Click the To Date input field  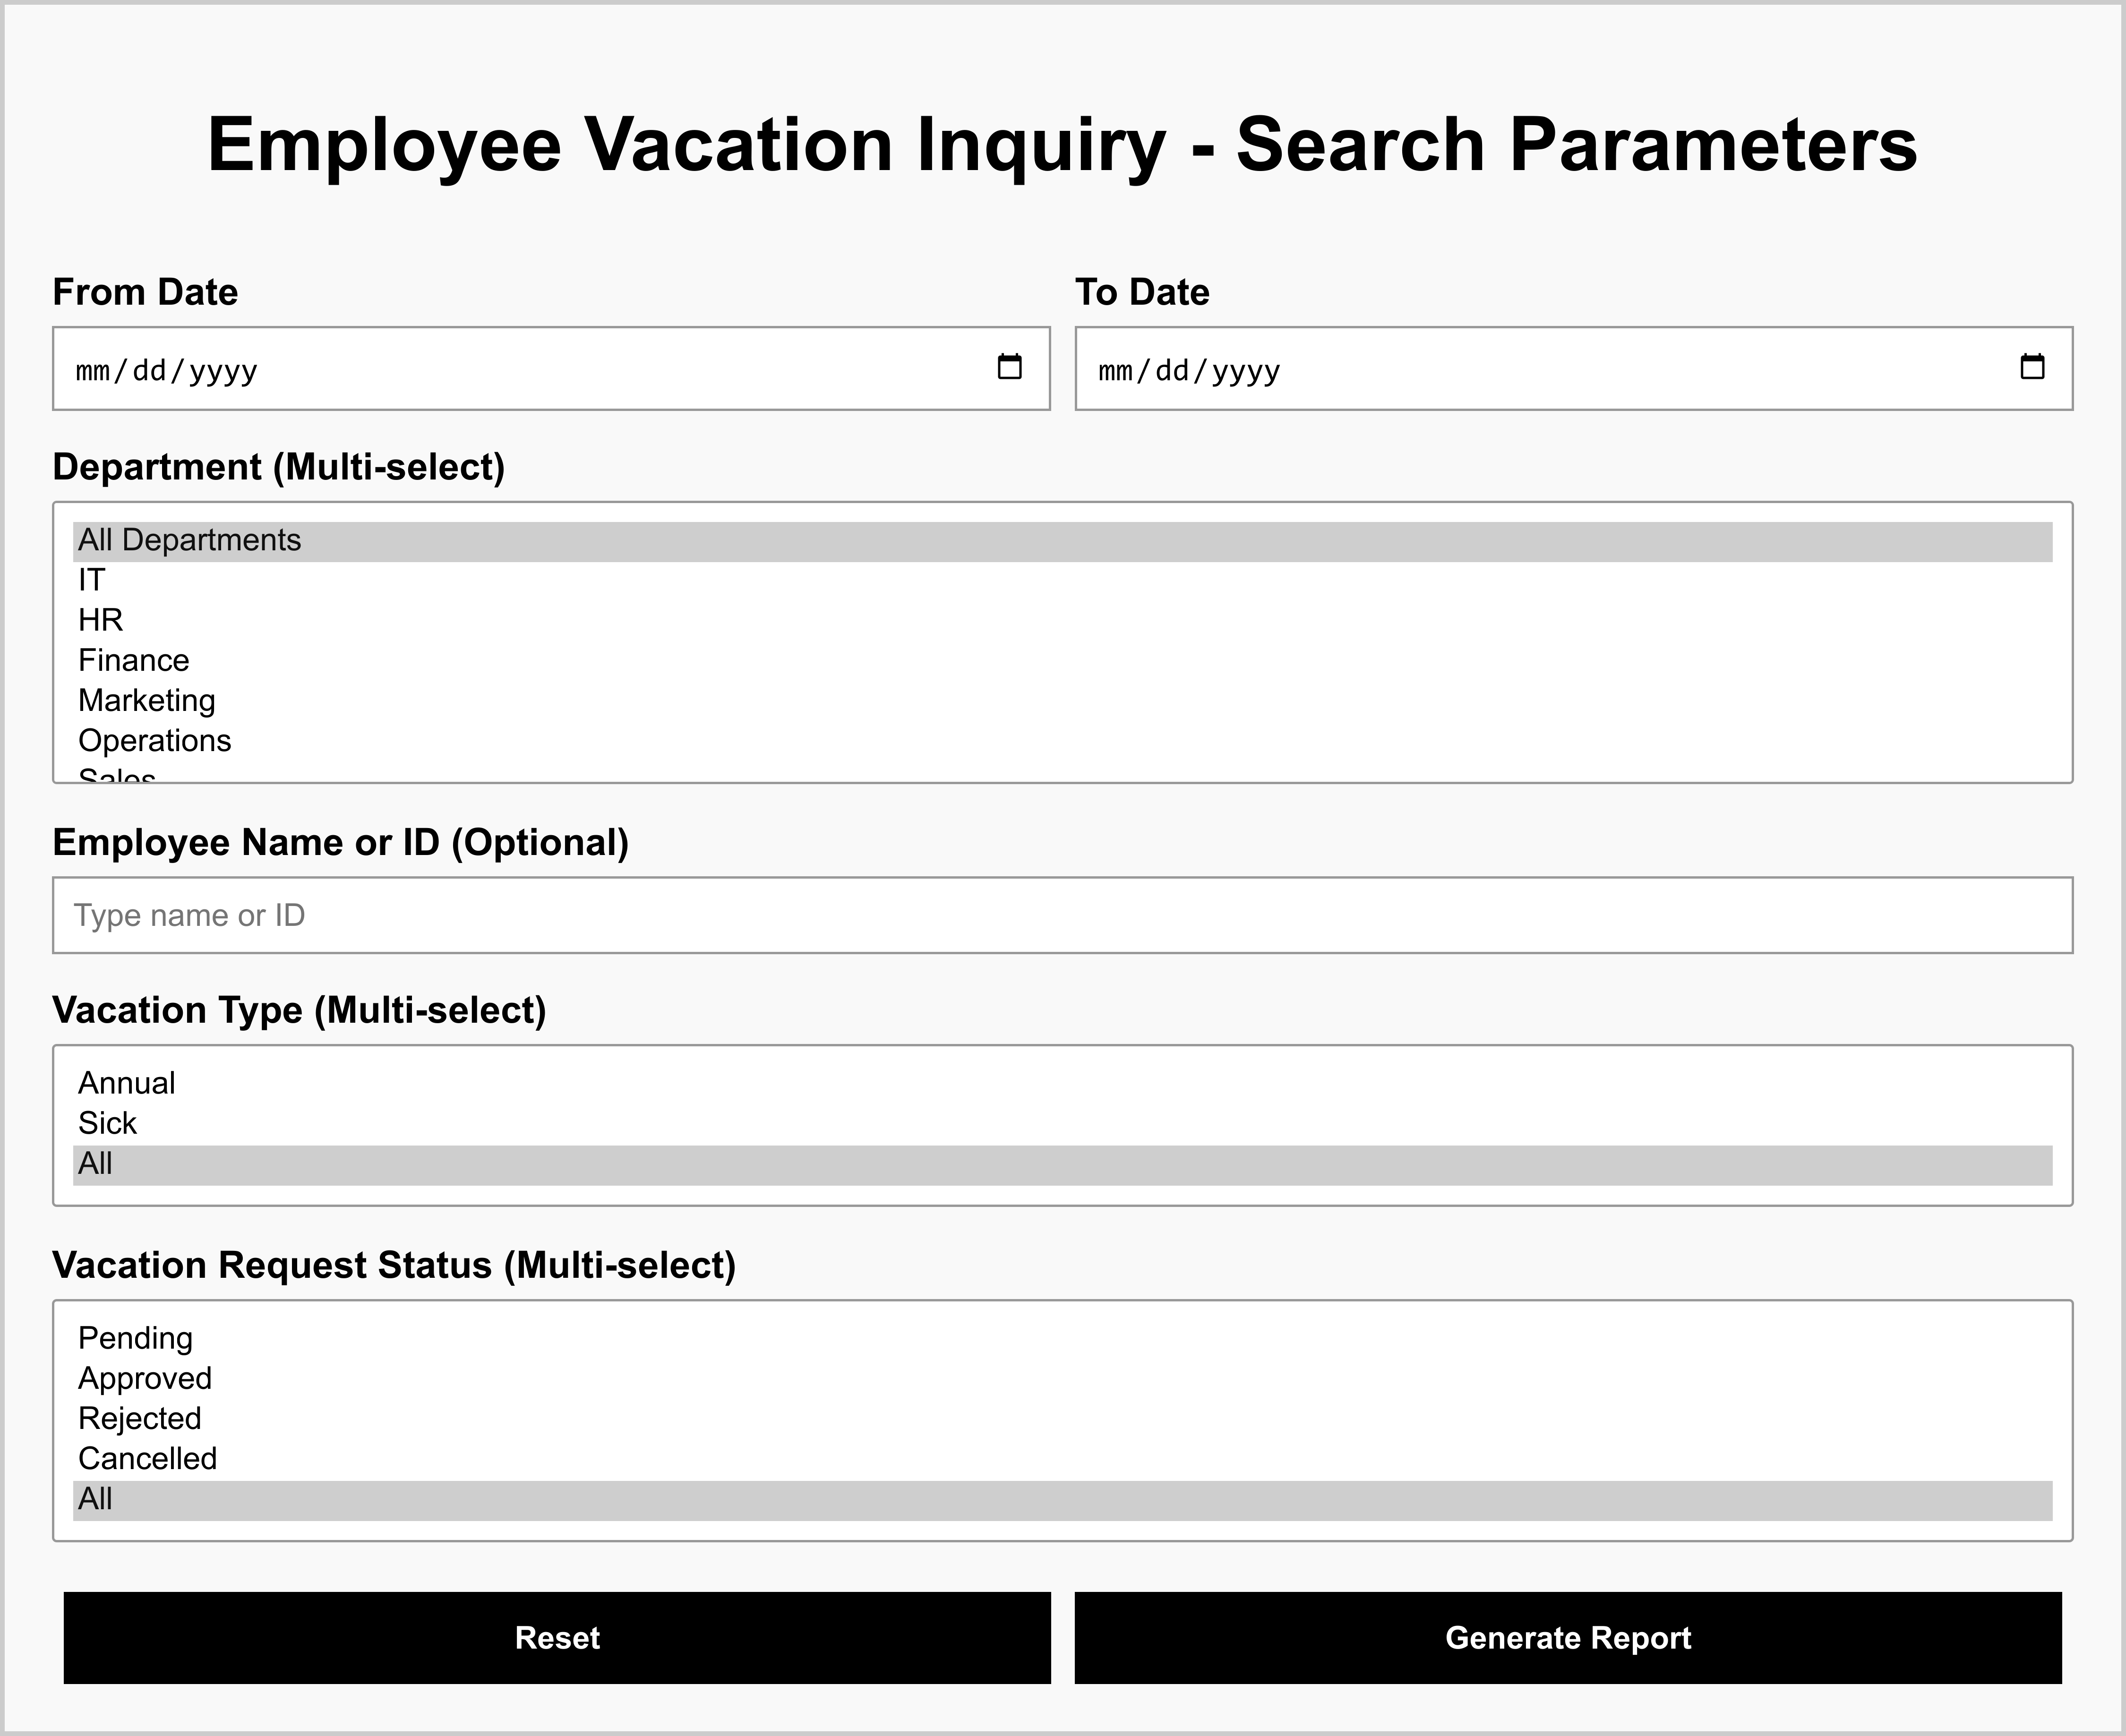point(1520,369)
